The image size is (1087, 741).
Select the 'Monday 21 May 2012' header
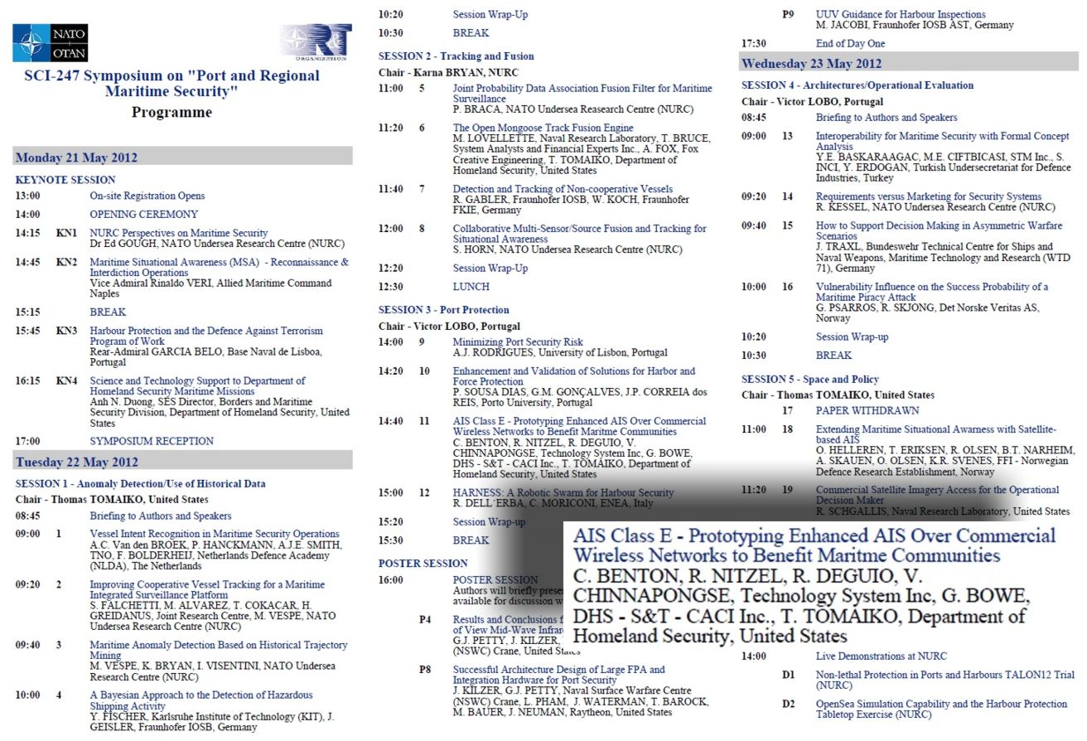(x=182, y=157)
